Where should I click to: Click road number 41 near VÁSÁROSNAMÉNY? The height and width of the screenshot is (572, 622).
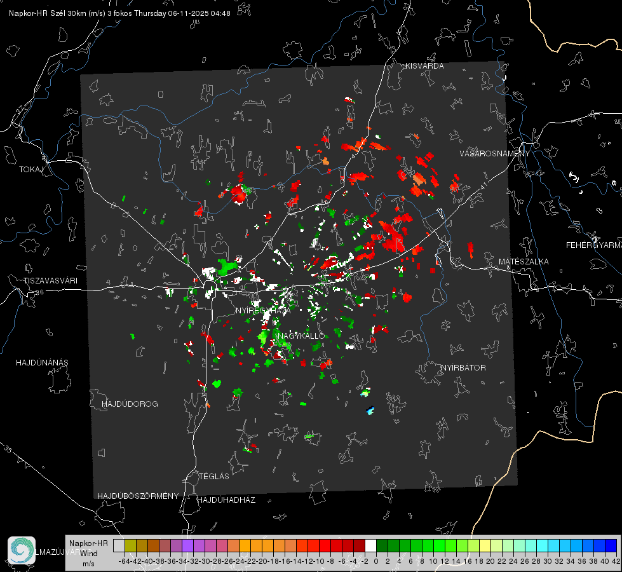click(x=483, y=186)
